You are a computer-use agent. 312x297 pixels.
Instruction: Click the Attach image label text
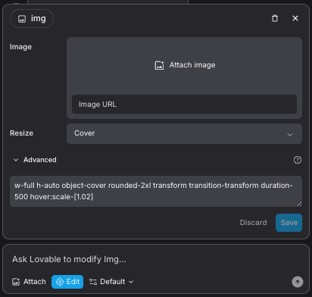coord(192,65)
